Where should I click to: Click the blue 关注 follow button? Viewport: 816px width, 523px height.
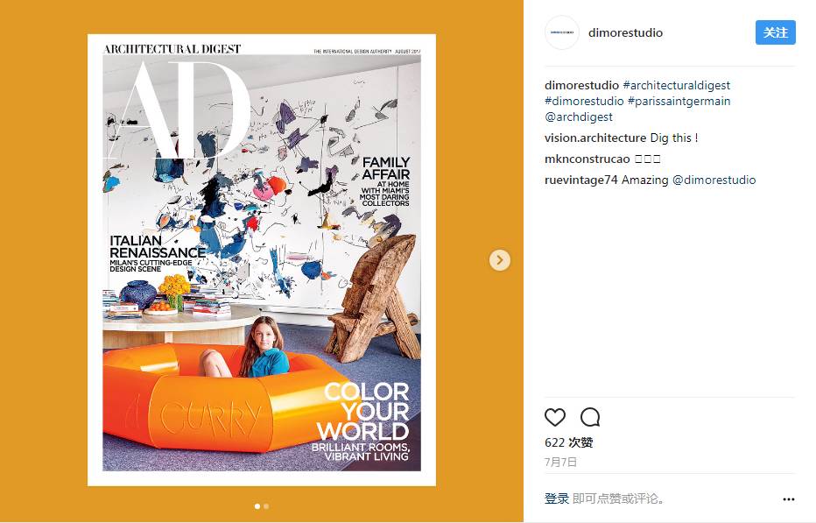(776, 32)
